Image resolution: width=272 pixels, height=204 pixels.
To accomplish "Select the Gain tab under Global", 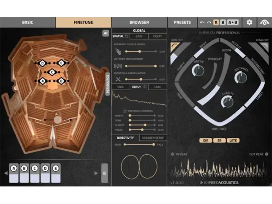I will pos(139,36).
